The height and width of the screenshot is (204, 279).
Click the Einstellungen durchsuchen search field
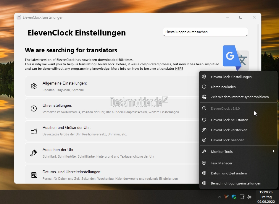click(x=205, y=32)
